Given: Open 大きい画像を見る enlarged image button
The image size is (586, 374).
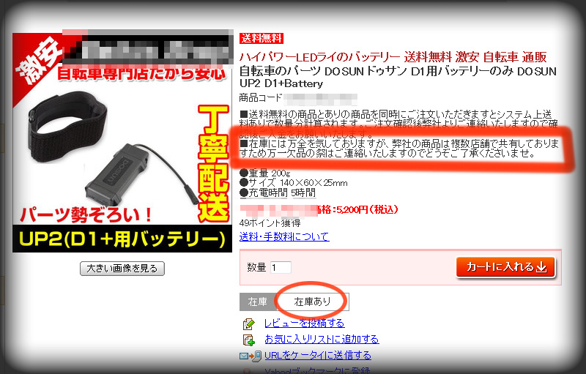Looking at the screenshot, I should [x=122, y=269].
